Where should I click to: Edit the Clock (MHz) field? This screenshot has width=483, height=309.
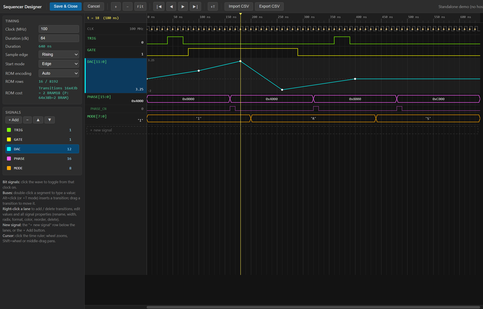[x=59, y=29]
